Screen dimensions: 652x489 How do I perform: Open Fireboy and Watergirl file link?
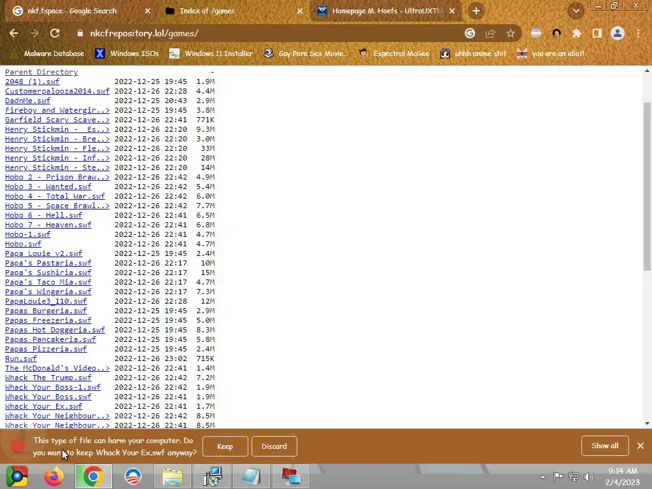click(x=57, y=110)
